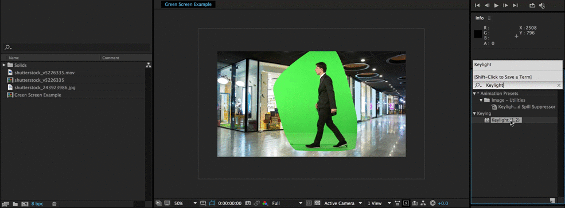The width and height of the screenshot is (565, 208).
Task: Show the last snapshot
Action: (x=257, y=203)
